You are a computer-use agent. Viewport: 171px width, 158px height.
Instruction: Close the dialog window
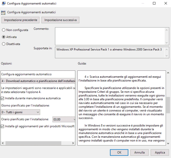tap(166, 3)
